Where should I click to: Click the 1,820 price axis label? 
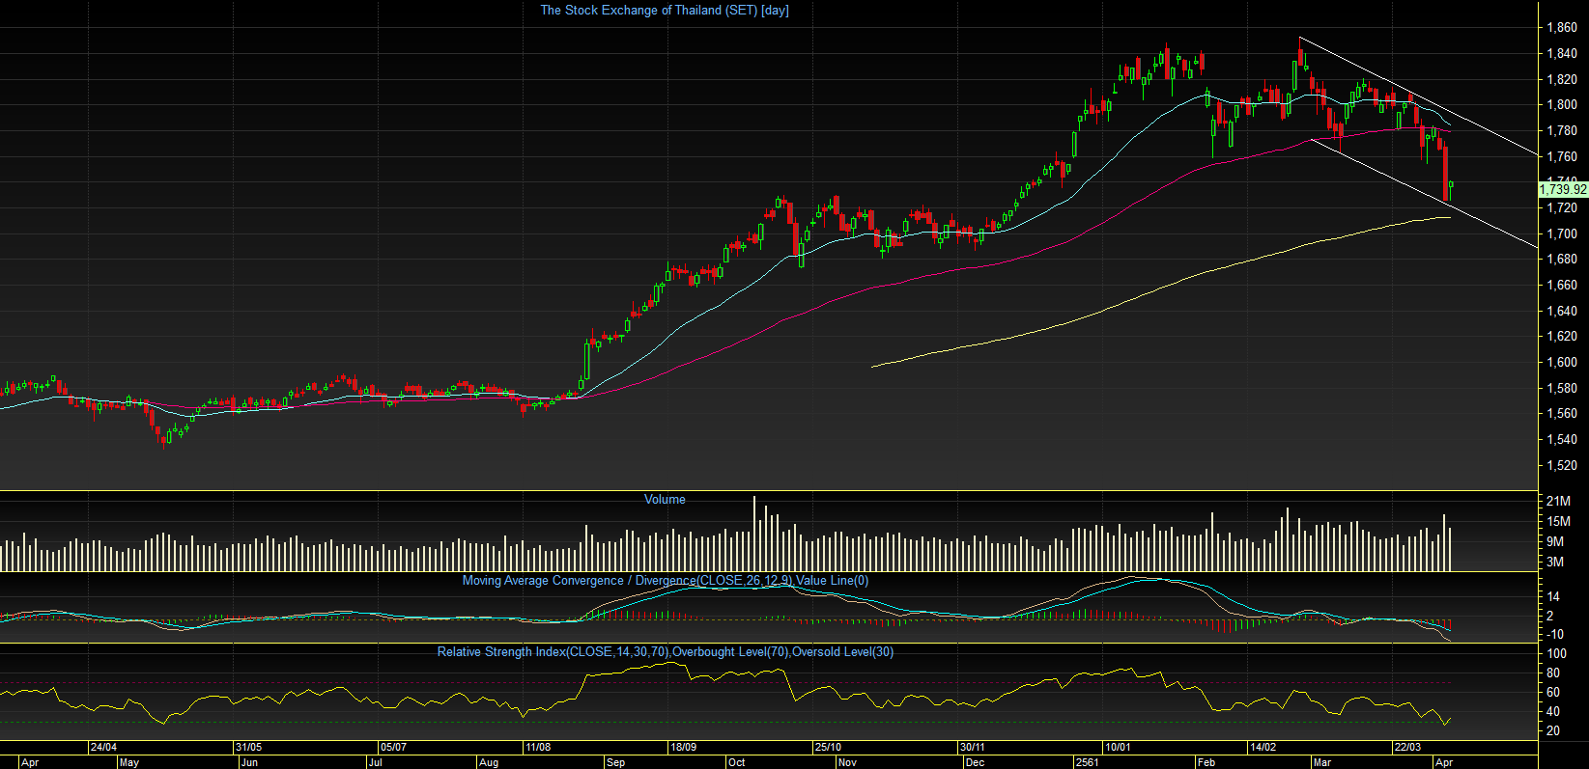pyautogui.click(x=1562, y=79)
